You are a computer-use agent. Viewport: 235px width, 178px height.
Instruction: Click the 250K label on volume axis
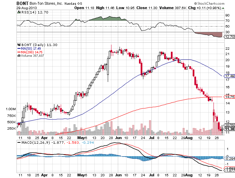point(11,129)
